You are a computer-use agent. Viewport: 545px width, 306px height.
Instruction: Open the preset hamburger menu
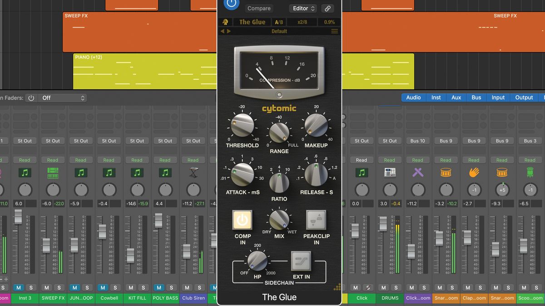point(334,31)
